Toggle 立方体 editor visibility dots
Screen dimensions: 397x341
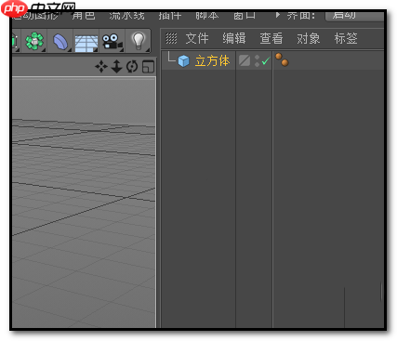[257, 60]
